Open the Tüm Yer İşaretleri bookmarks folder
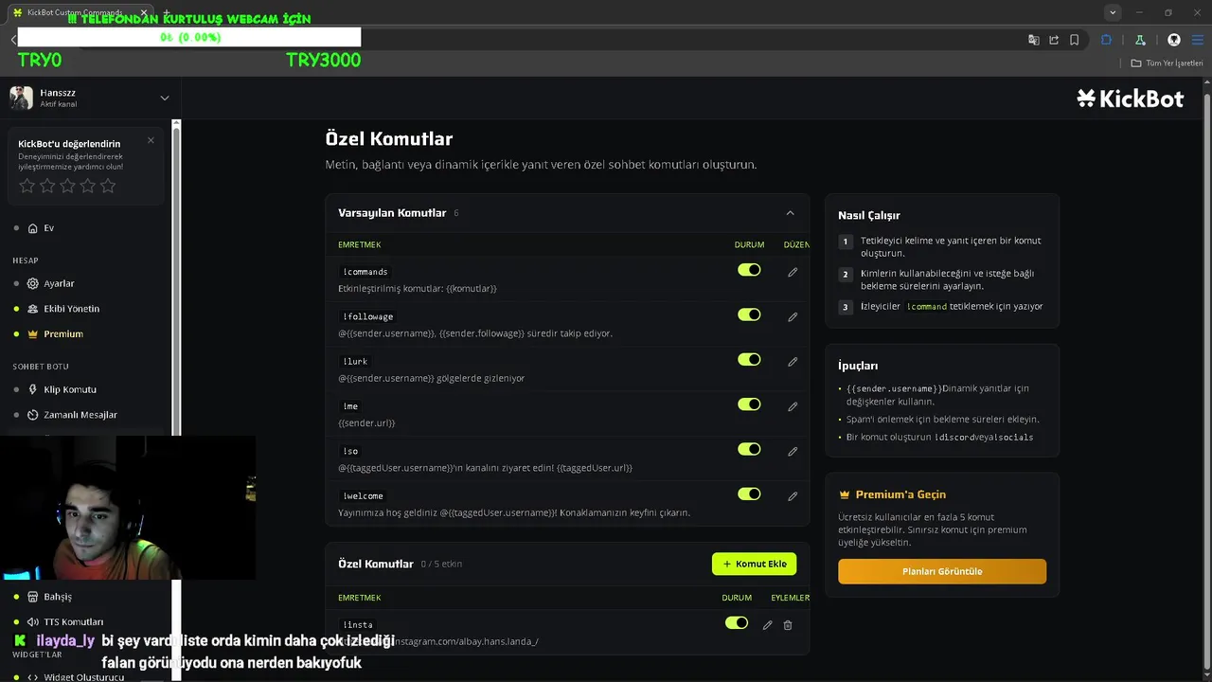 click(x=1167, y=63)
